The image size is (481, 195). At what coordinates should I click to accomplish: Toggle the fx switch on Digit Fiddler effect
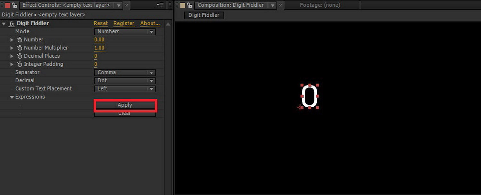point(11,23)
